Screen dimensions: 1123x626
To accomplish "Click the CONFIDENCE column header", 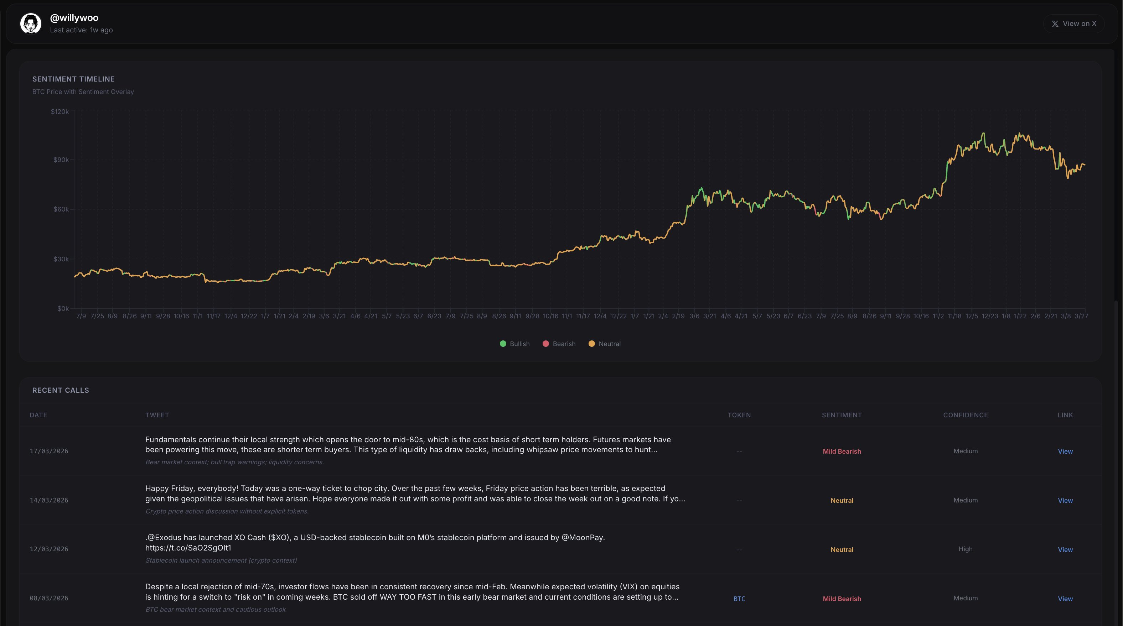I will click(965, 415).
